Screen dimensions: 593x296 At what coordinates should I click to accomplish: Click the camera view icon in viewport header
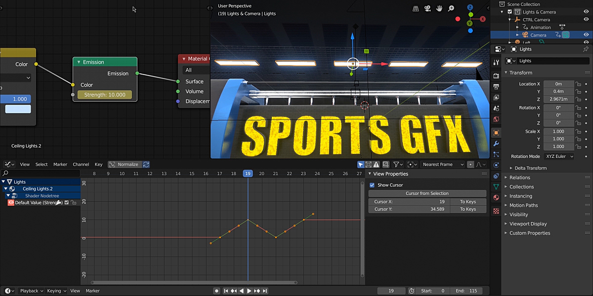(426, 8)
